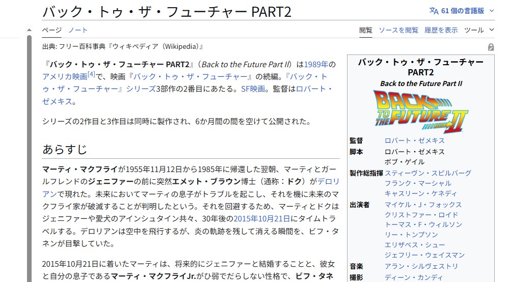Click the あらすじ section heading
The height and width of the screenshot is (282, 507).
tap(65, 149)
